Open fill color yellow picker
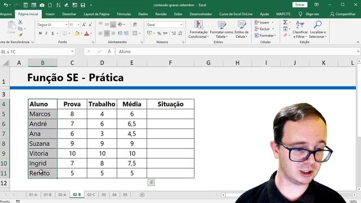 (77, 33)
